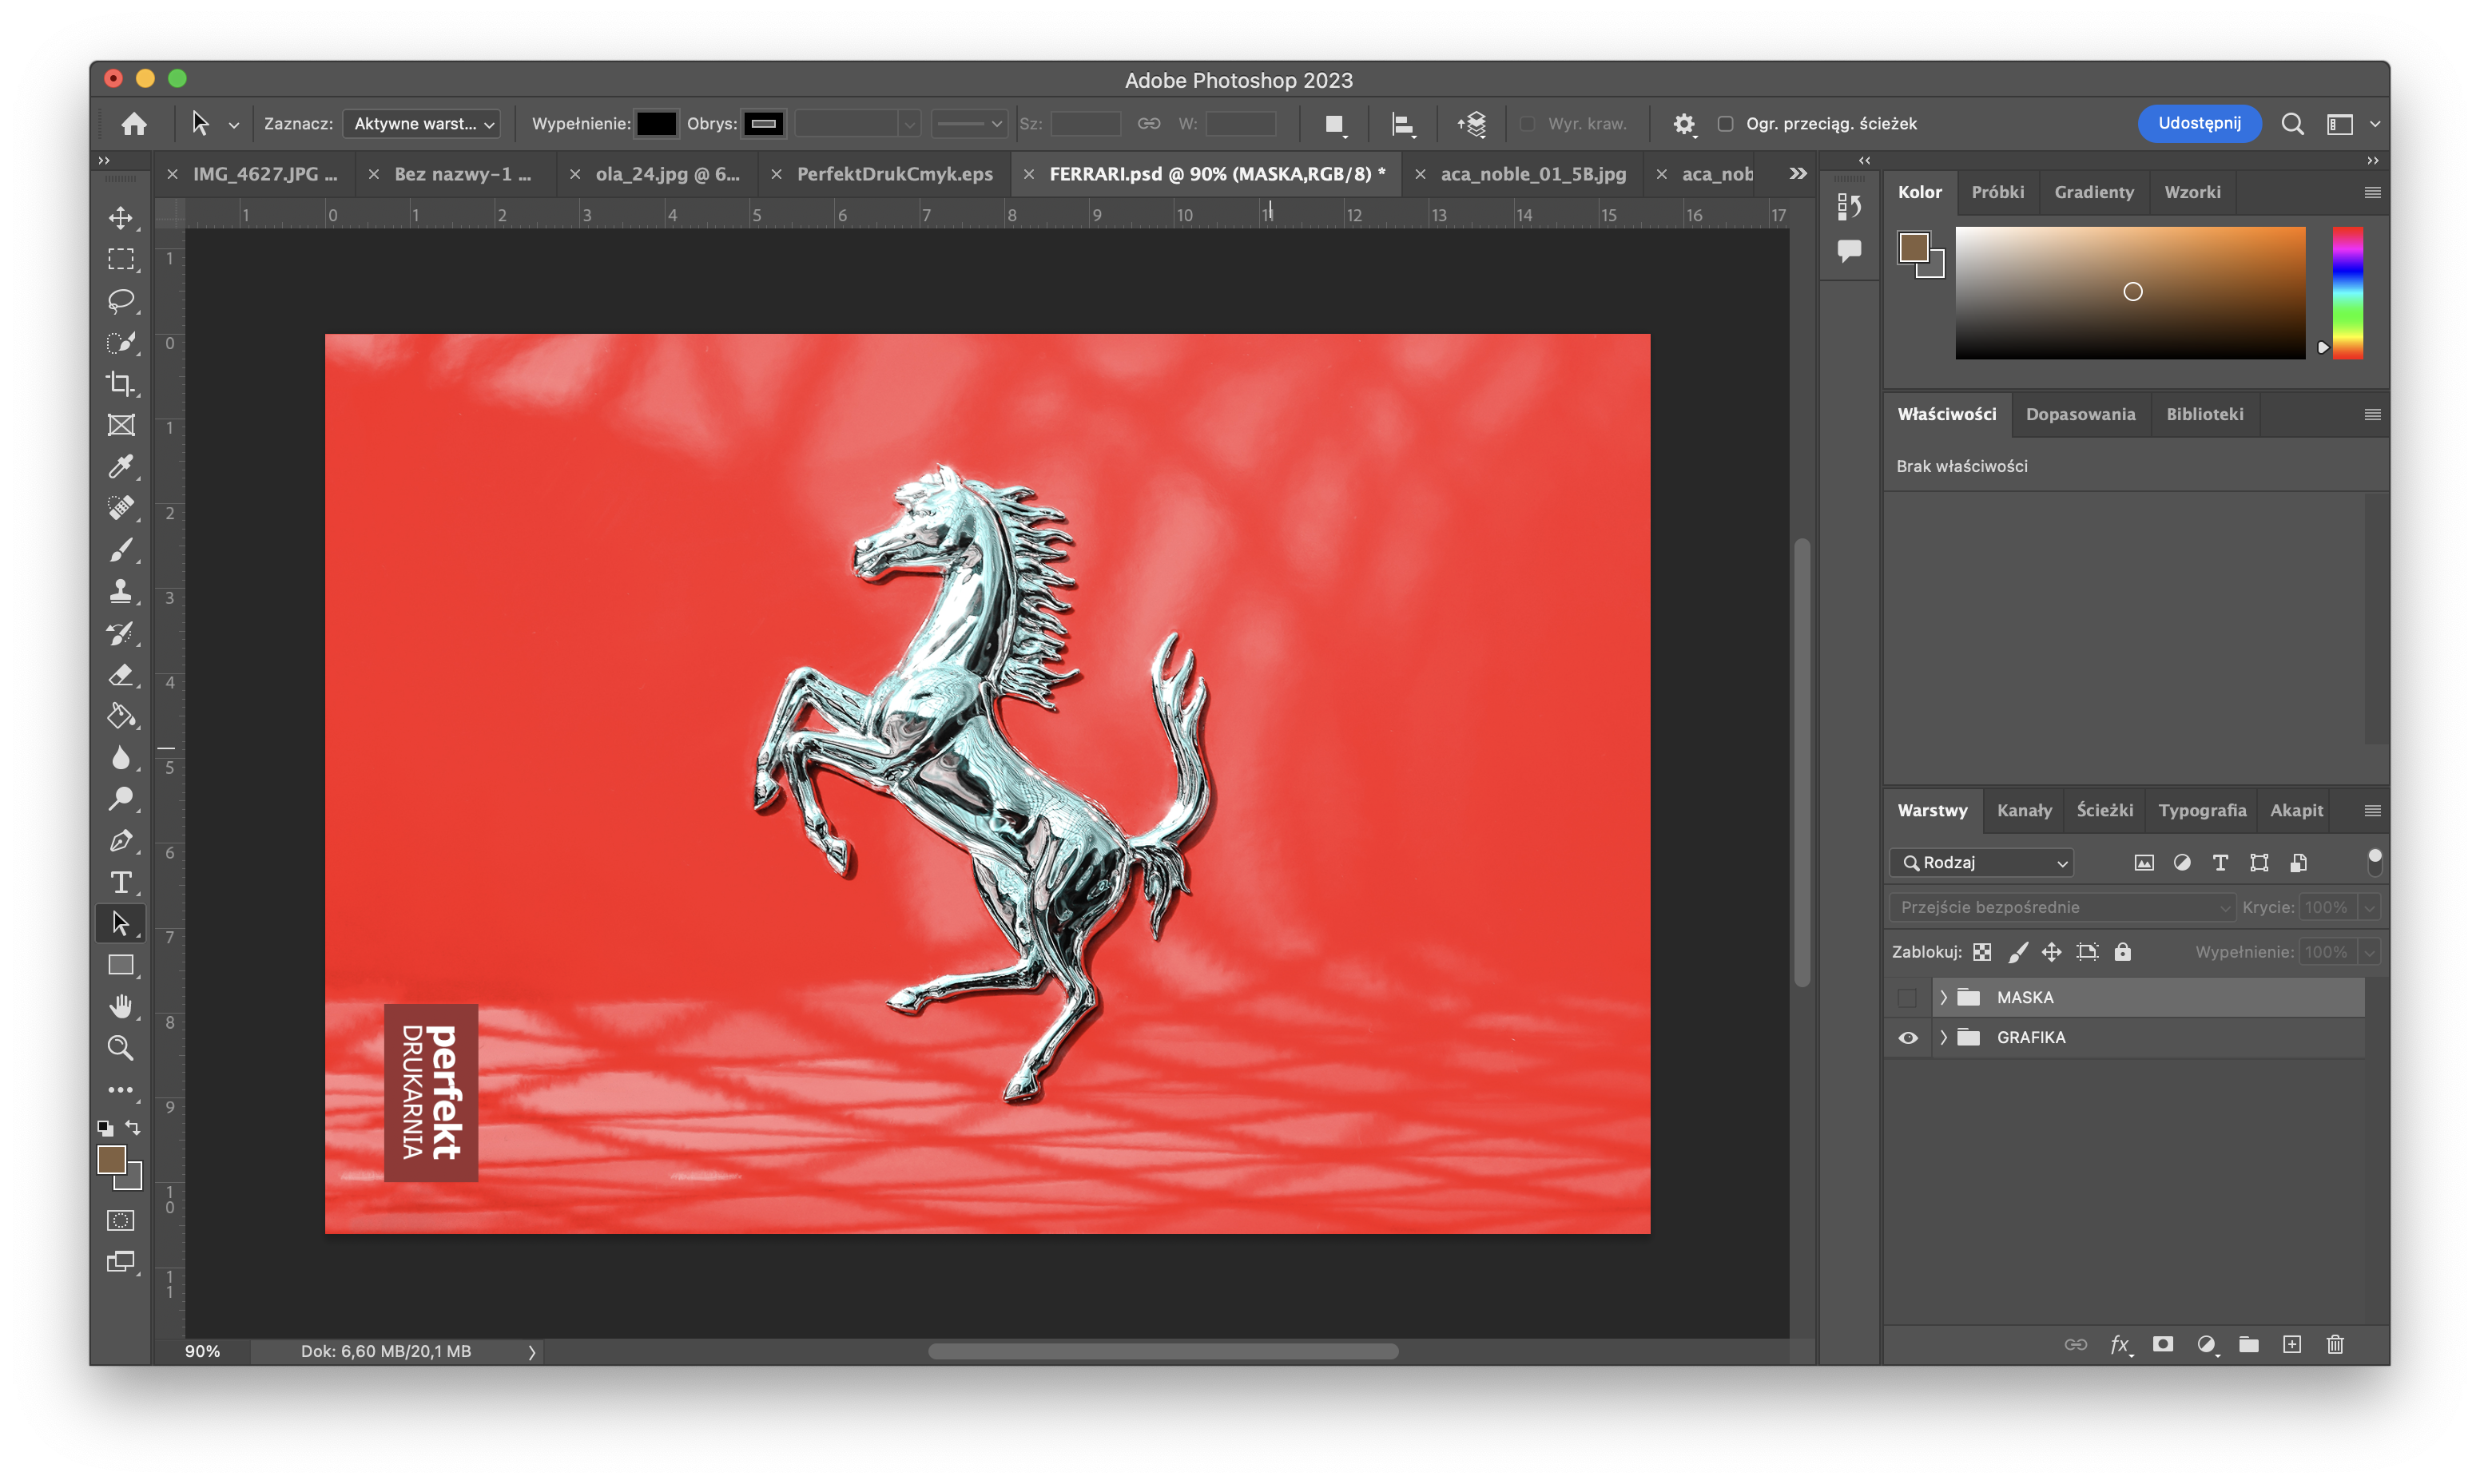Switch to the Gradienty tab
The height and width of the screenshot is (1484, 2480).
pyautogui.click(x=2094, y=193)
